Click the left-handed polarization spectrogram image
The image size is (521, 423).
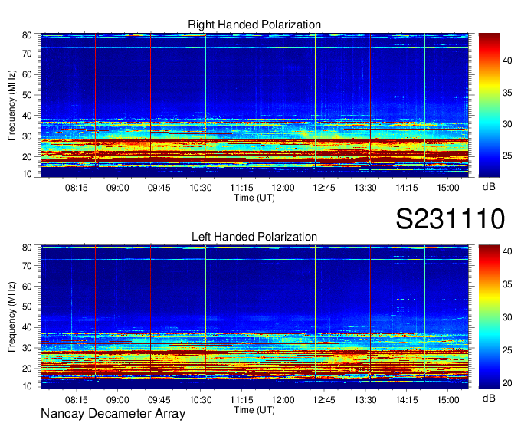[x=254, y=317]
